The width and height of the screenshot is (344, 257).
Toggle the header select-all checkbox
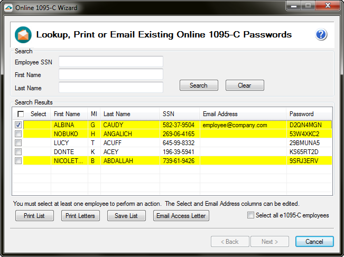click(21, 114)
